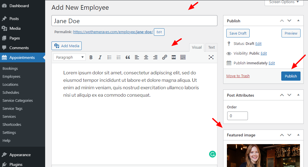The width and height of the screenshot is (308, 167).
Task: Open the Grammarly widget in editor
Action: pos(212,154)
